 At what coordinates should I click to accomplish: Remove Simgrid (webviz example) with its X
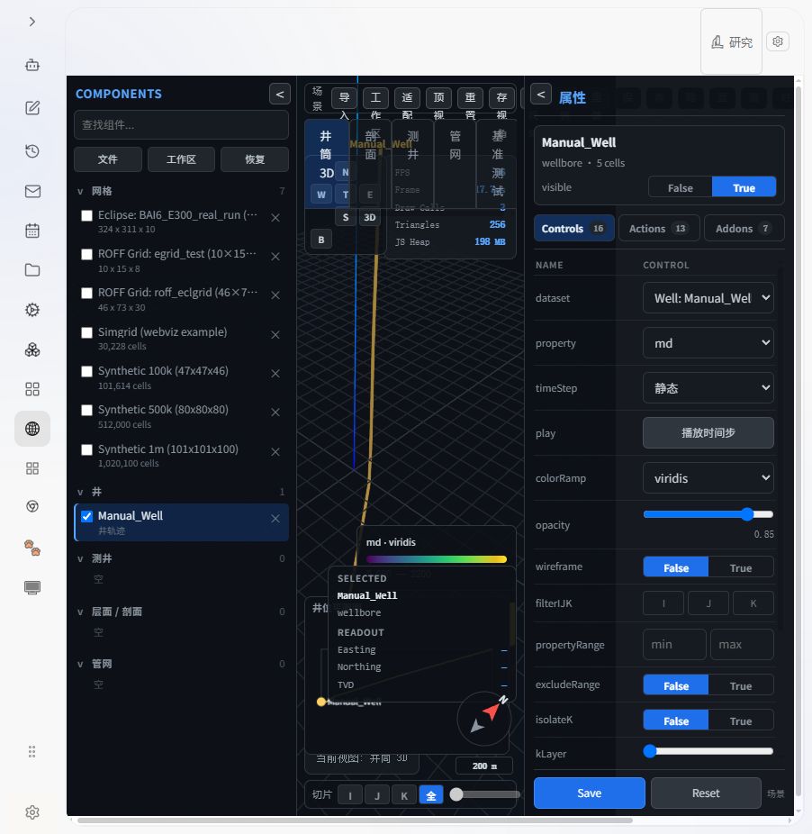[275, 334]
